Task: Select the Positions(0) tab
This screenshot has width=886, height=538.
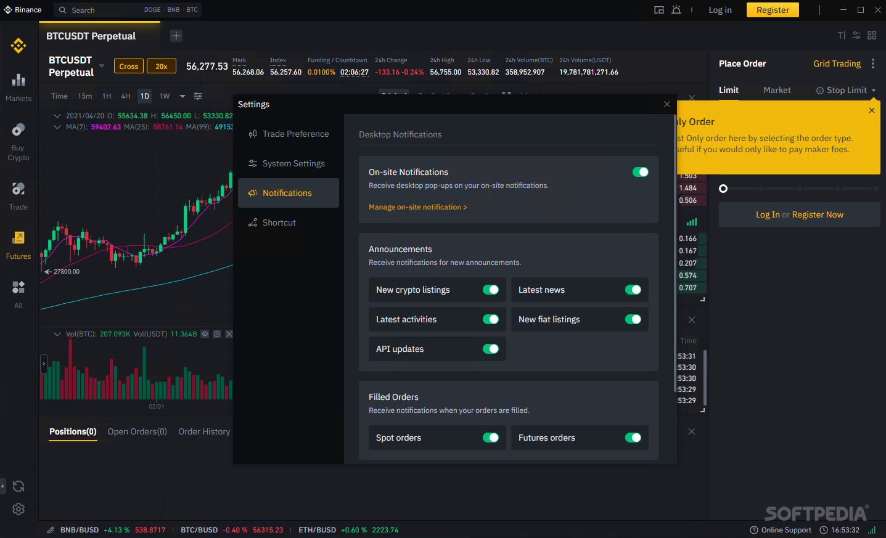Action: click(73, 431)
